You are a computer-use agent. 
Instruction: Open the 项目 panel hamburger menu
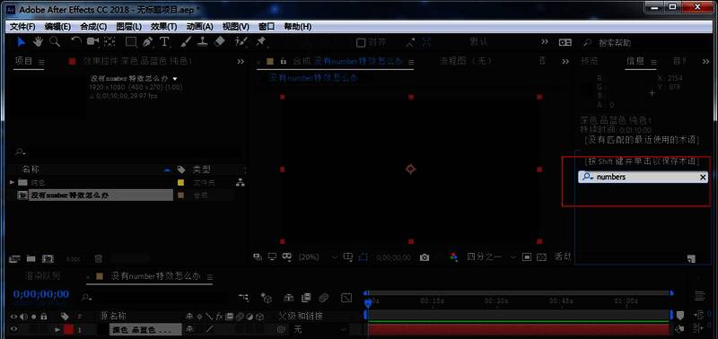[41, 62]
